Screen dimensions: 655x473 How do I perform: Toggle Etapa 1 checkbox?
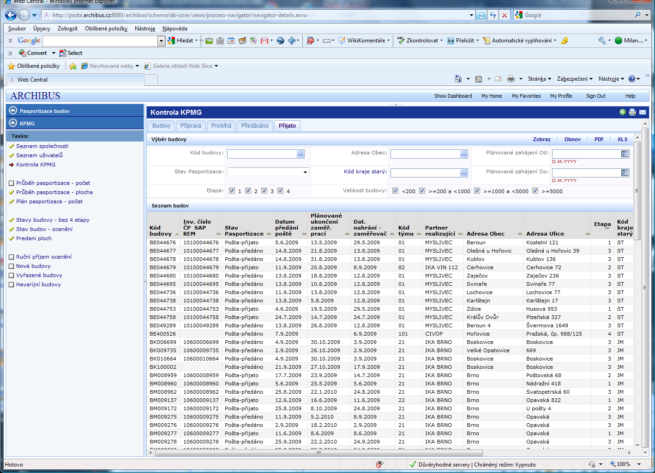(x=232, y=191)
